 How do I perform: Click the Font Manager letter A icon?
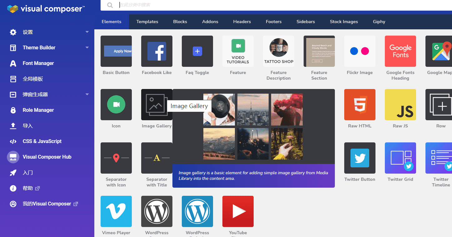pos(13,63)
